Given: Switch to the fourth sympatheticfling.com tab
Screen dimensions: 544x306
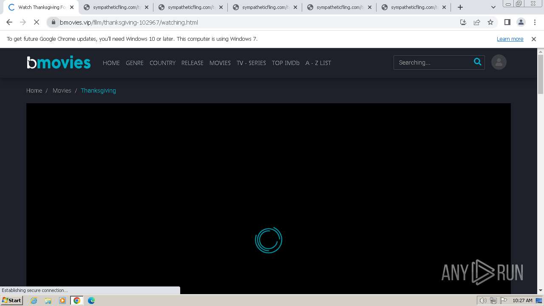Looking at the screenshot, I should tap(339, 7).
